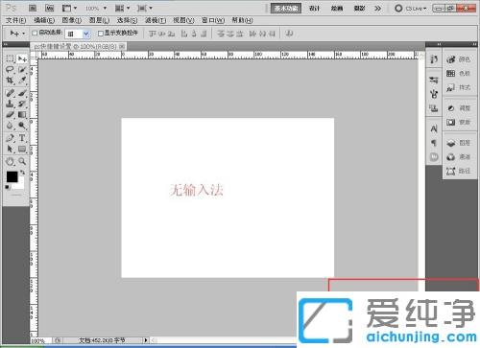
Task: Select the Dodge tool
Action: pyautogui.click(x=22, y=126)
